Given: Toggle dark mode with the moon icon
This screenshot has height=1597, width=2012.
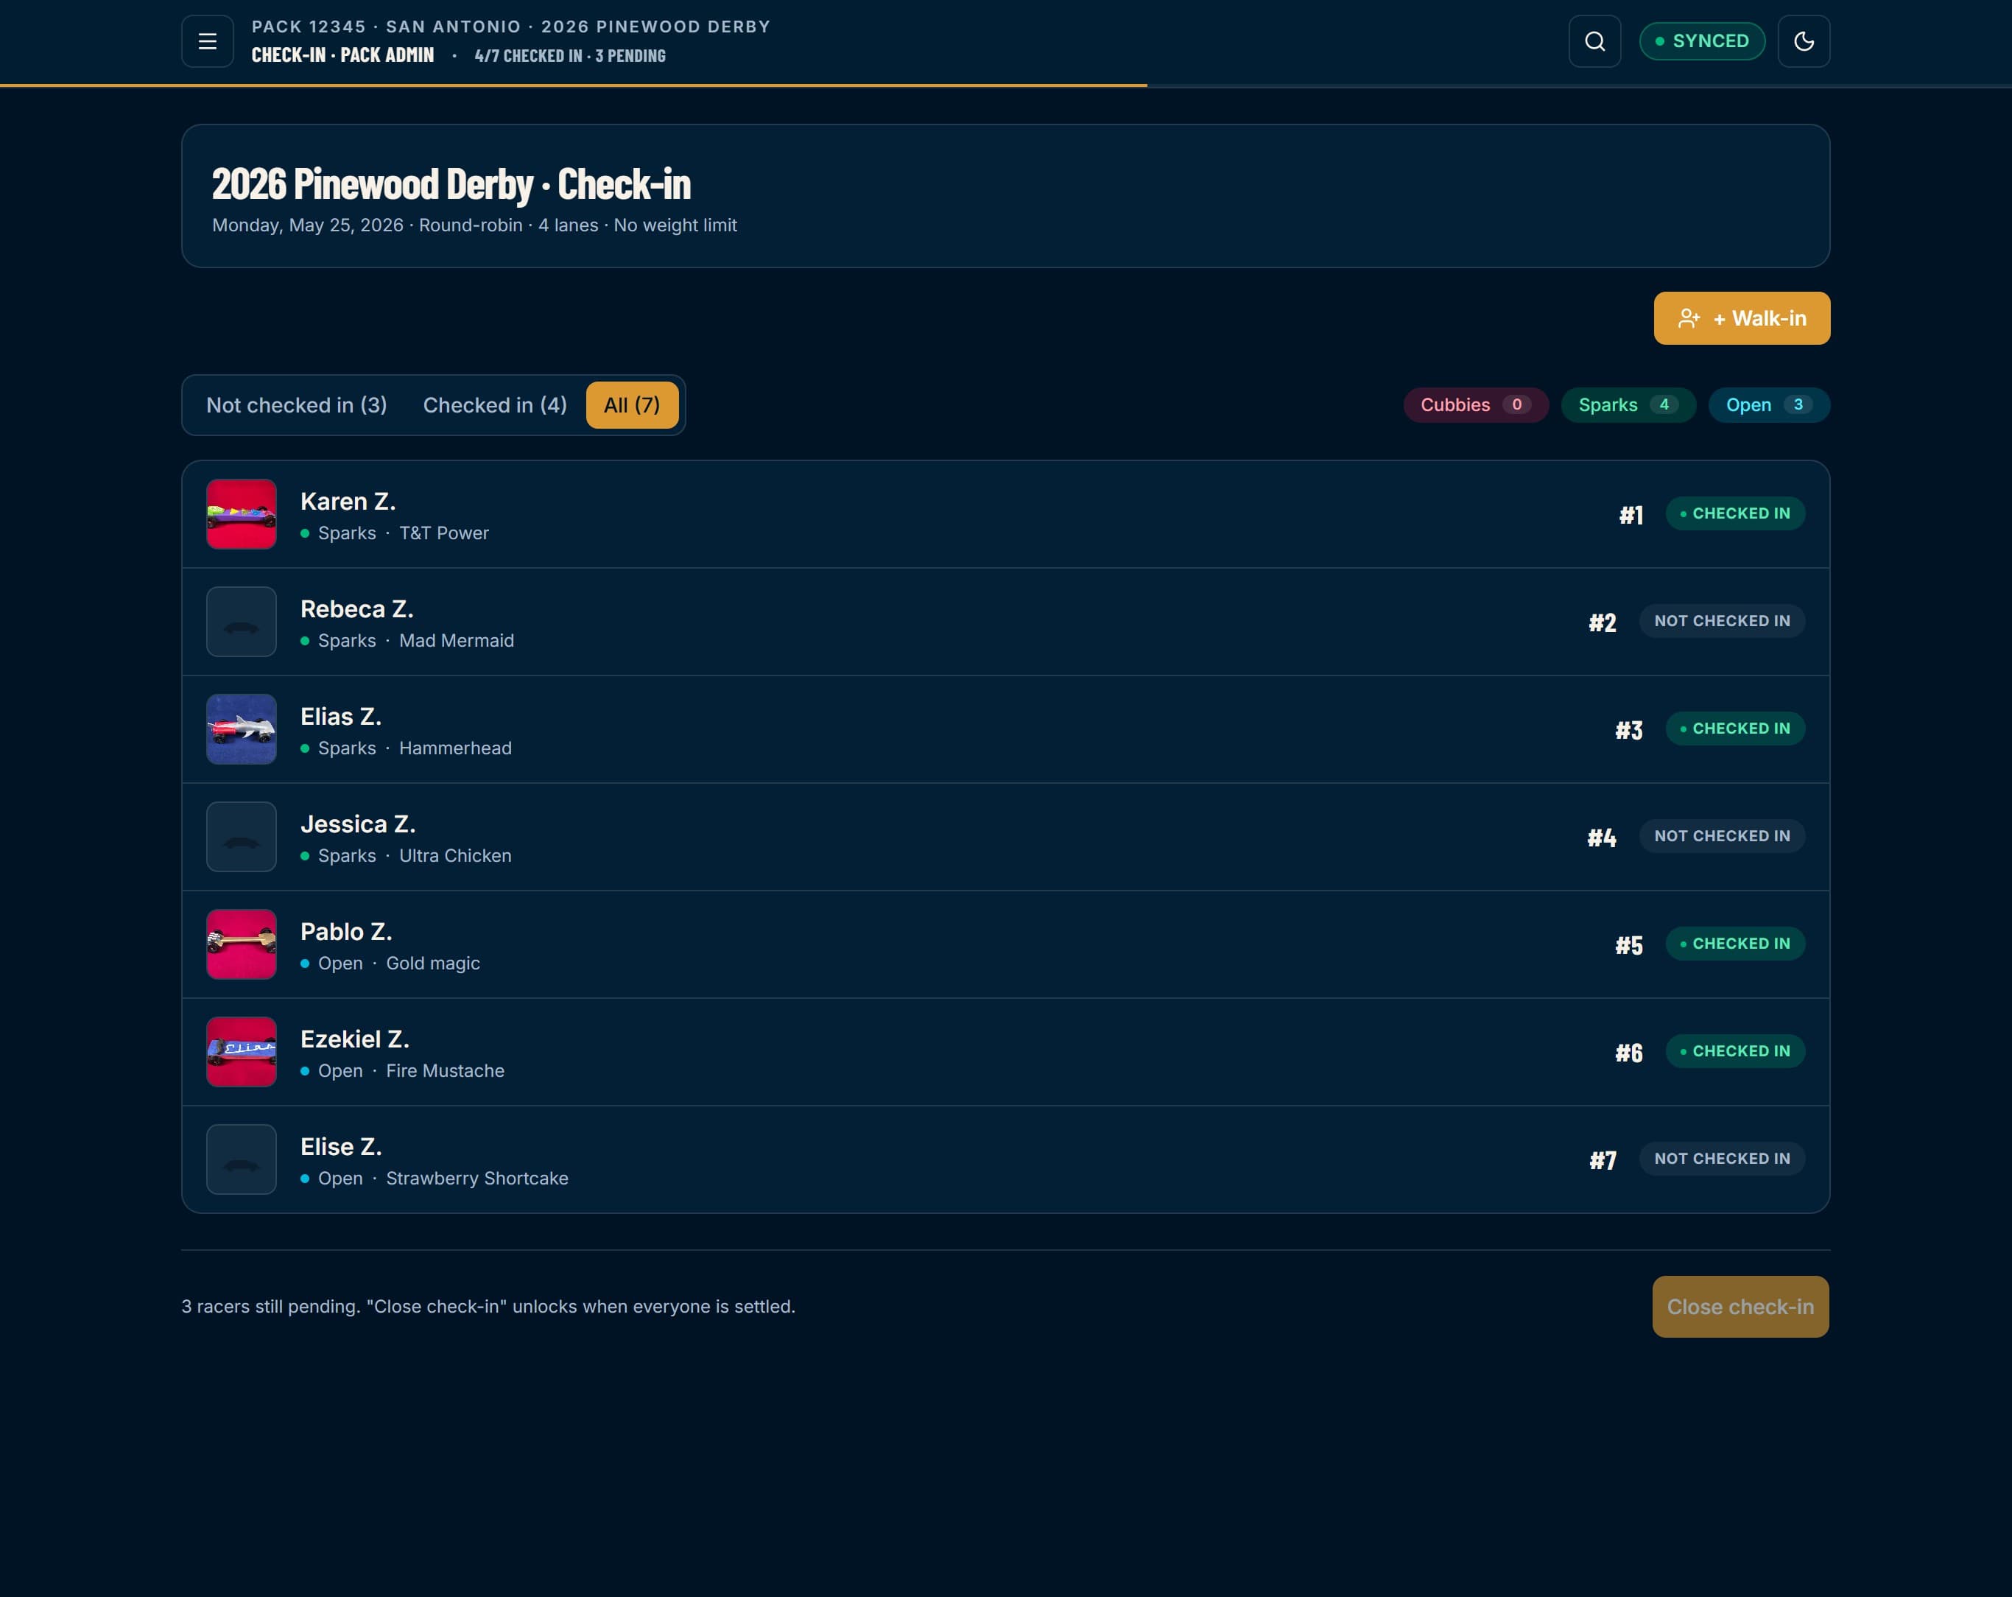Looking at the screenshot, I should [1804, 41].
